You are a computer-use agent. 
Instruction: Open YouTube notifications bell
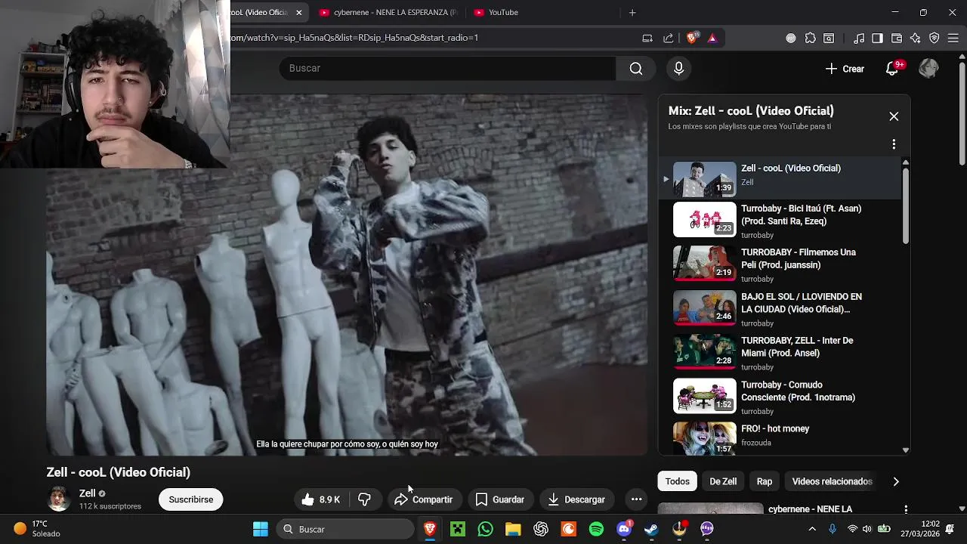tap(892, 69)
